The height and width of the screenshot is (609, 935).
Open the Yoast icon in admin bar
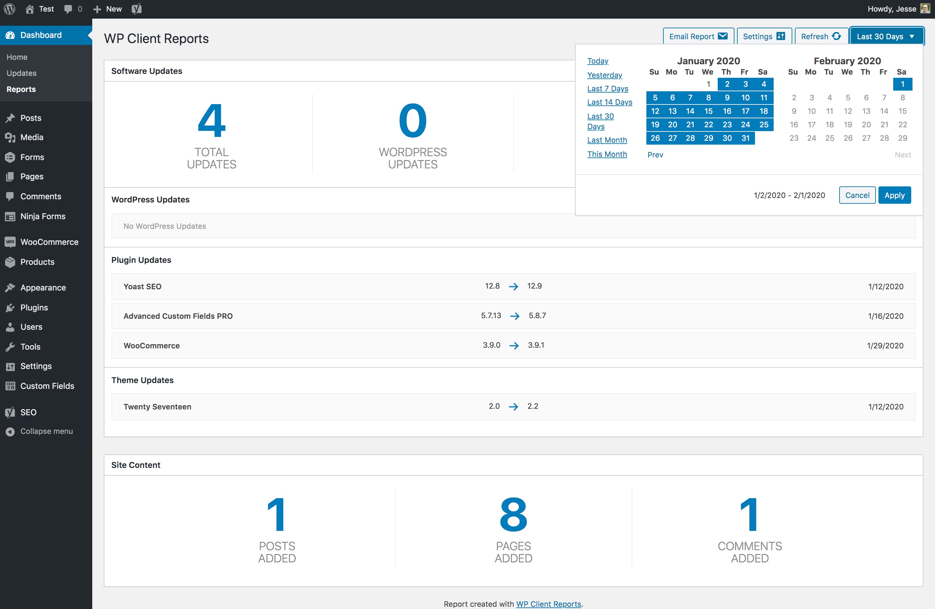136,9
